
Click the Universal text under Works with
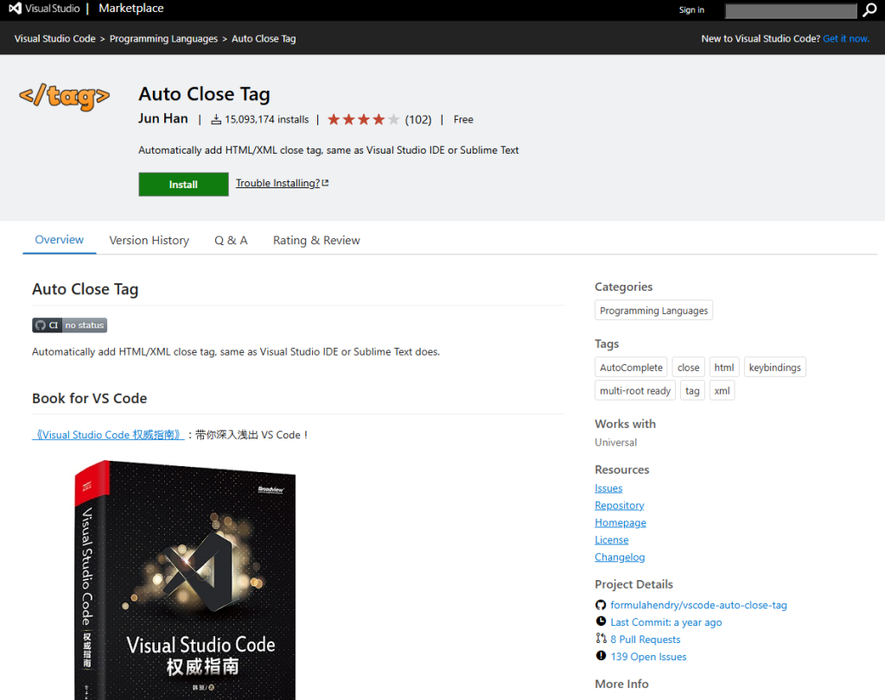tap(615, 443)
